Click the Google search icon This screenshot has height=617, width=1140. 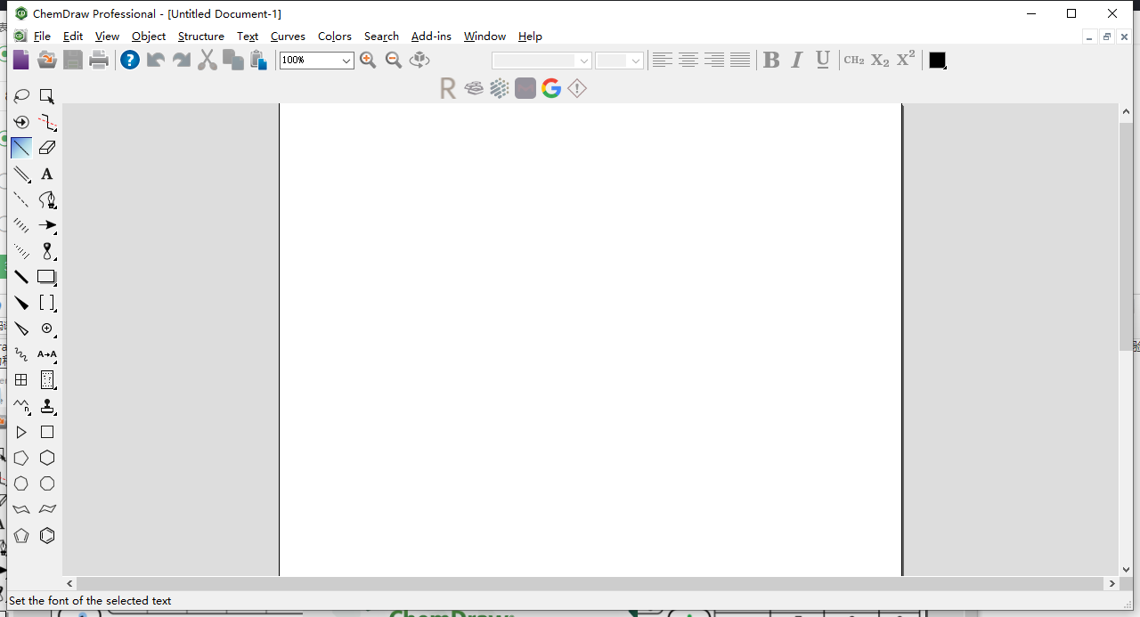[x=551, y=88]
